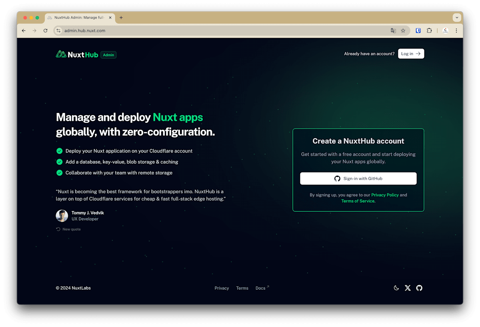Click the Admin badge next to logo

coord(108,55)
